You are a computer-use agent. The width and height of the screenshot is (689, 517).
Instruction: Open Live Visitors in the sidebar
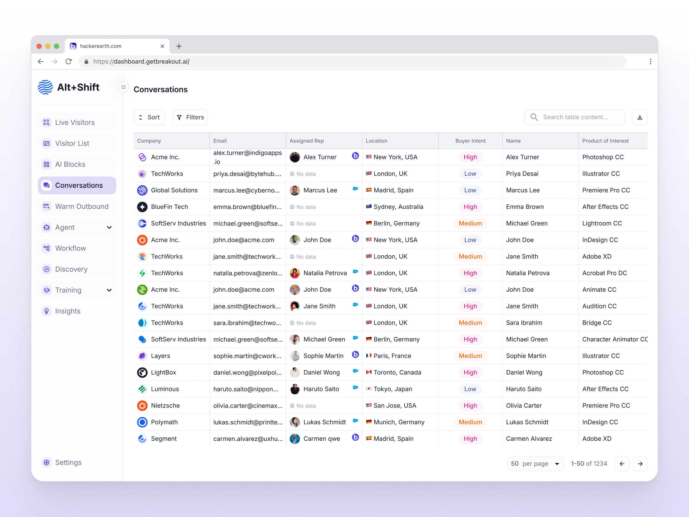click(x=75, y=122)
